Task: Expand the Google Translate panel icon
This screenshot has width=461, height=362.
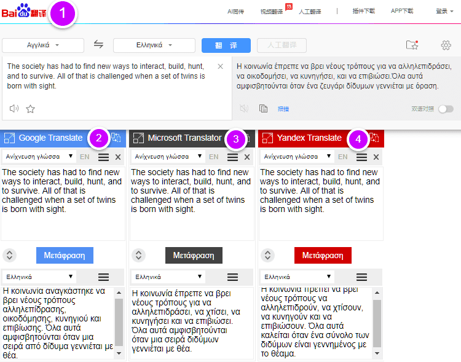Action: 9,138
